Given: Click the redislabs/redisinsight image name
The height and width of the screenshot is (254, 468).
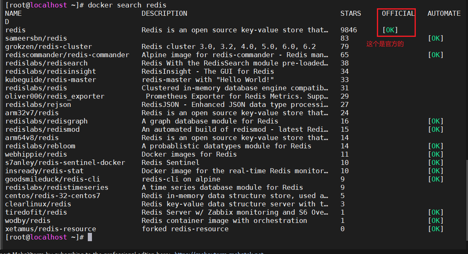Looking at the screenshot, I should point(51,71).
